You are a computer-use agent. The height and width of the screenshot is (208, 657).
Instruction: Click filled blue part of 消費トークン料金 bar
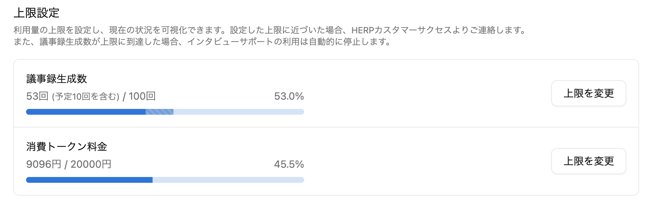click(89, 180)
